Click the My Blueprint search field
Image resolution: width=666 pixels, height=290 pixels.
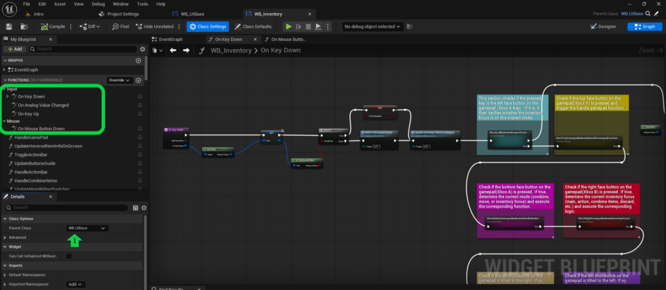click(83, 49)
